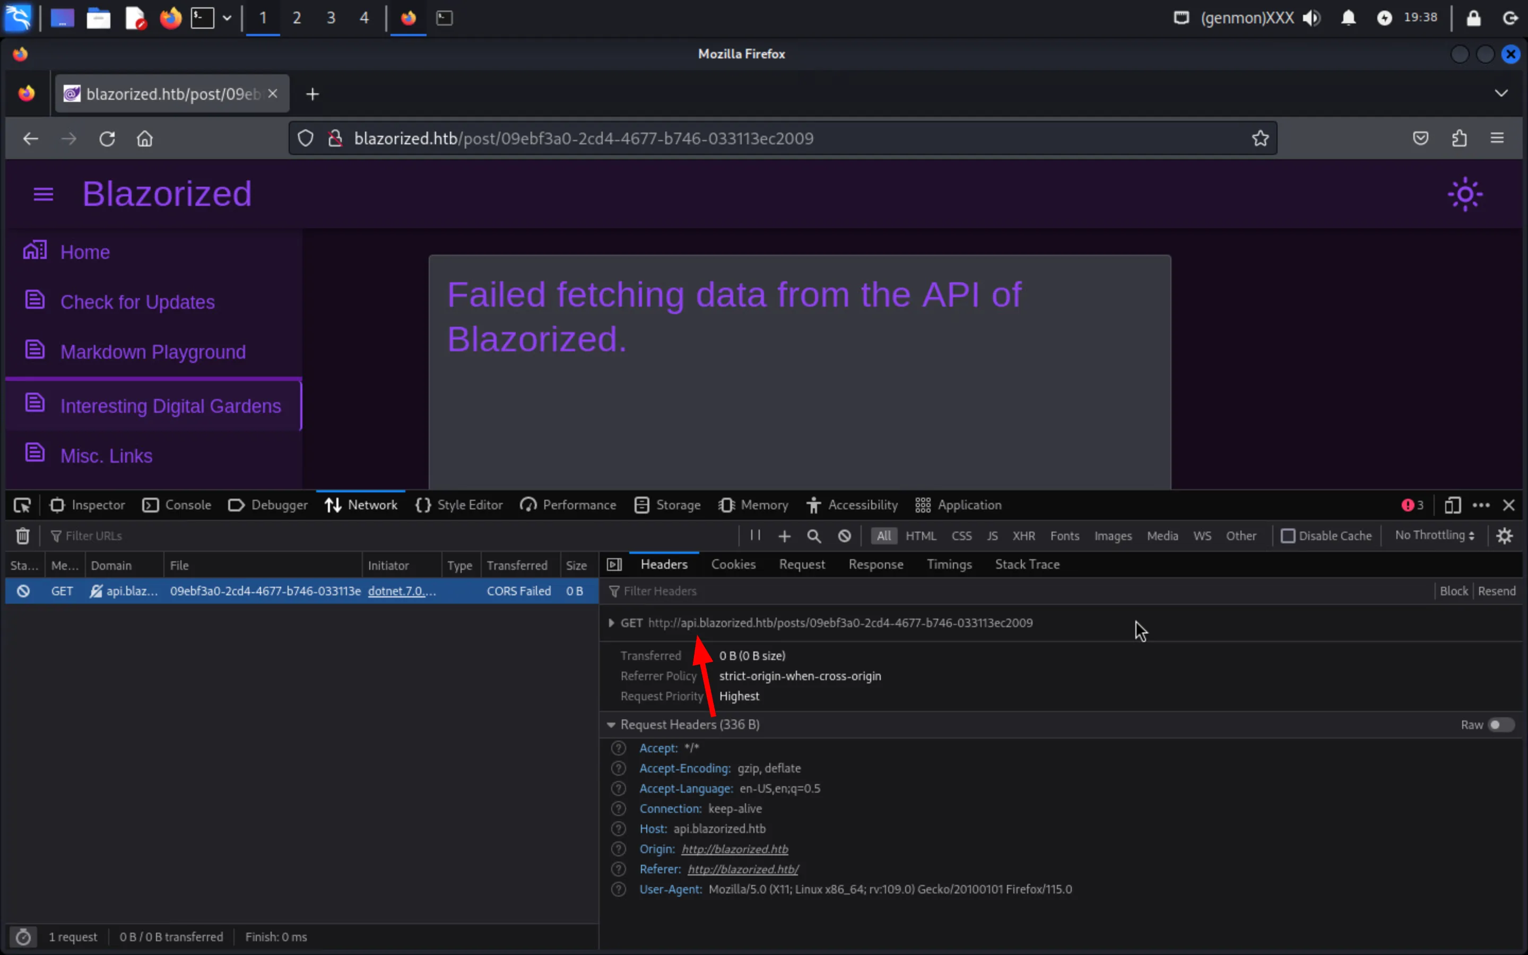This screenshot has height=955, width=1528.
Task: Bookmark this page with the star icon
Action: coord(1260,138)
